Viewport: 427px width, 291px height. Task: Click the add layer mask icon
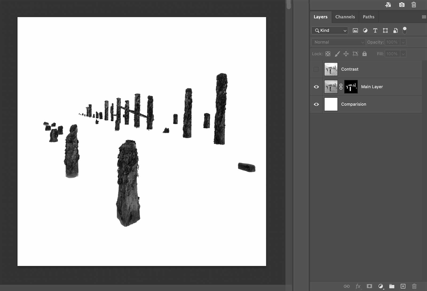coord(369,286)
